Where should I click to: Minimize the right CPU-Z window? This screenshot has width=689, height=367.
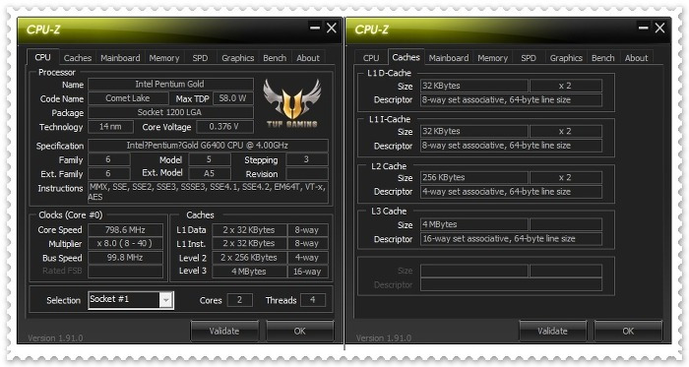[644, 28]
